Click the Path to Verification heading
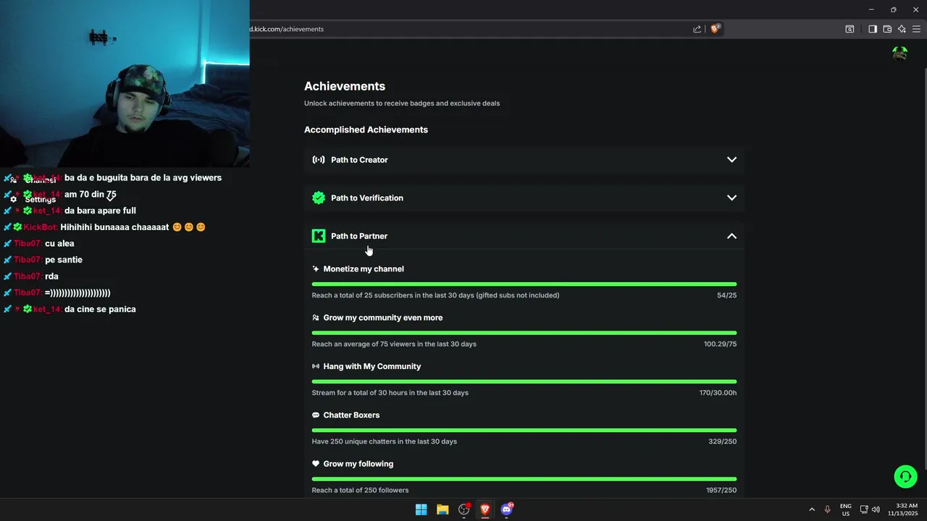The width and height of the screenshot is (927, 521). 367,198
